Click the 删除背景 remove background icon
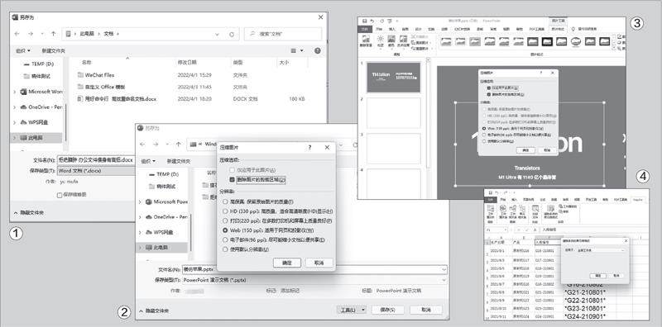Viewport: 662px width, 327px height. 365,41
